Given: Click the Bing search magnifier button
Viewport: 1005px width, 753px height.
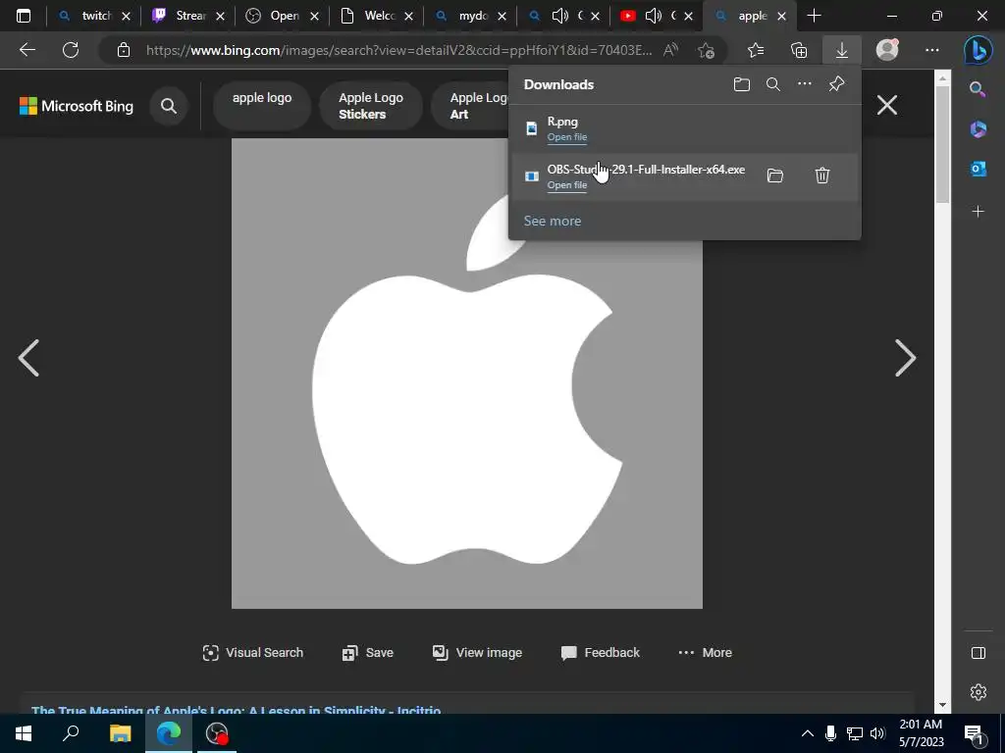Looking at the screenshot, I should coord(169,106).
